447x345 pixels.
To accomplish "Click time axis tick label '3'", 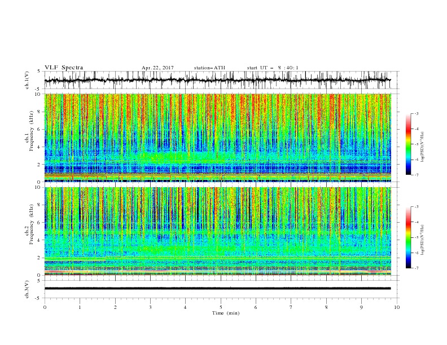I will pyautogui.click(x=150, y=307).
